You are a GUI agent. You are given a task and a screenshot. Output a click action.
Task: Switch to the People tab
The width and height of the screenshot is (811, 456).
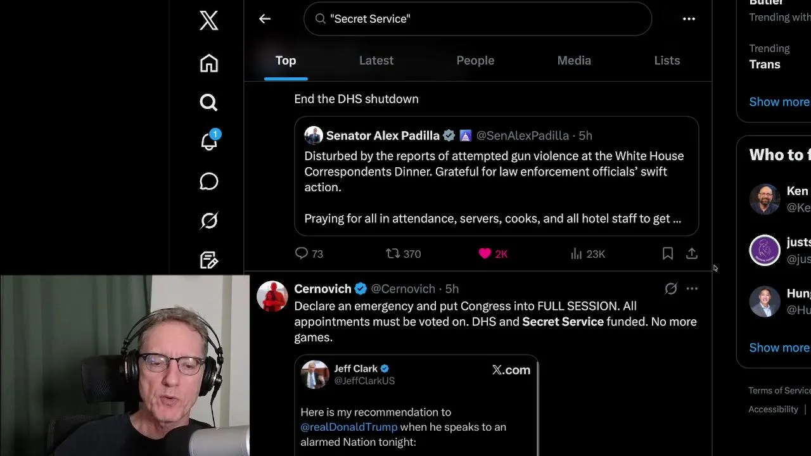(x=475, y=61)
